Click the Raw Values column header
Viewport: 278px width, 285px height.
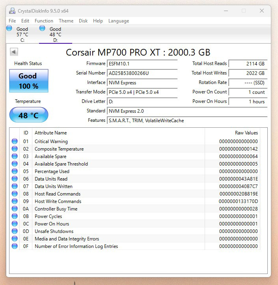[246, 133]
